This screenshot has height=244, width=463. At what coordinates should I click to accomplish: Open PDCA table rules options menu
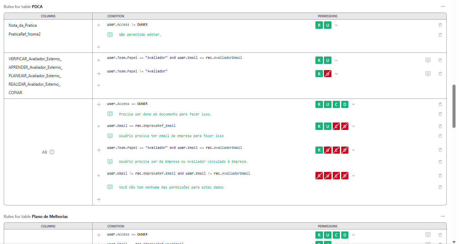(443, 6)
